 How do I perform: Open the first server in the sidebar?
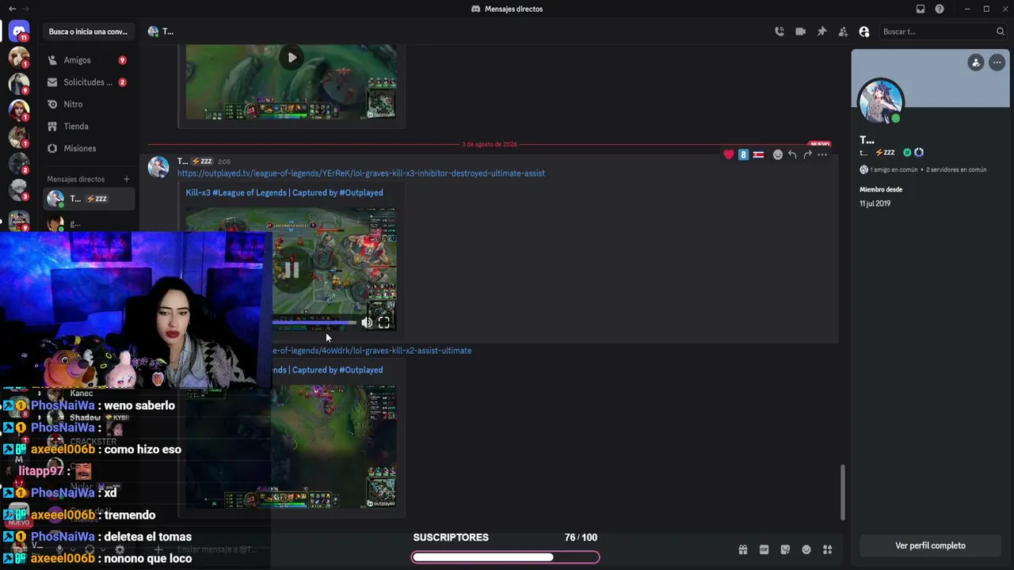pos(19,58)
